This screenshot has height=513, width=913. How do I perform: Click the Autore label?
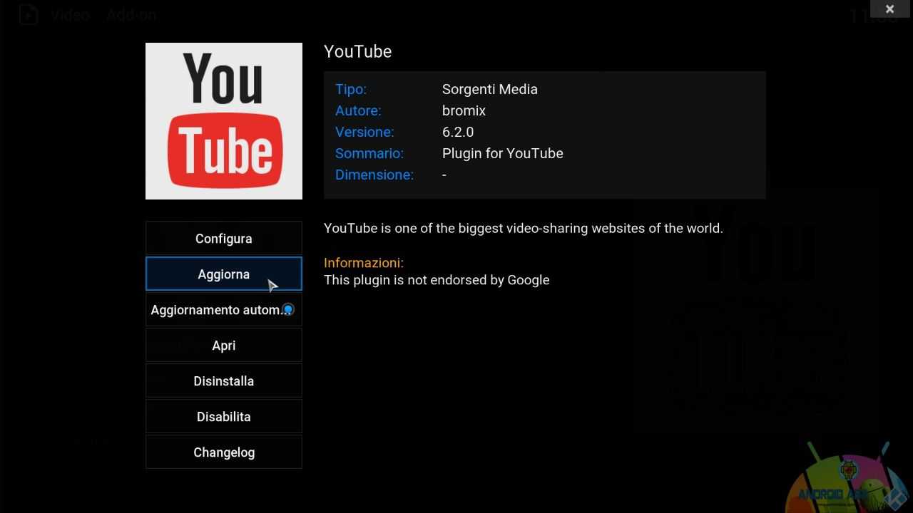[x=358, y=110]
